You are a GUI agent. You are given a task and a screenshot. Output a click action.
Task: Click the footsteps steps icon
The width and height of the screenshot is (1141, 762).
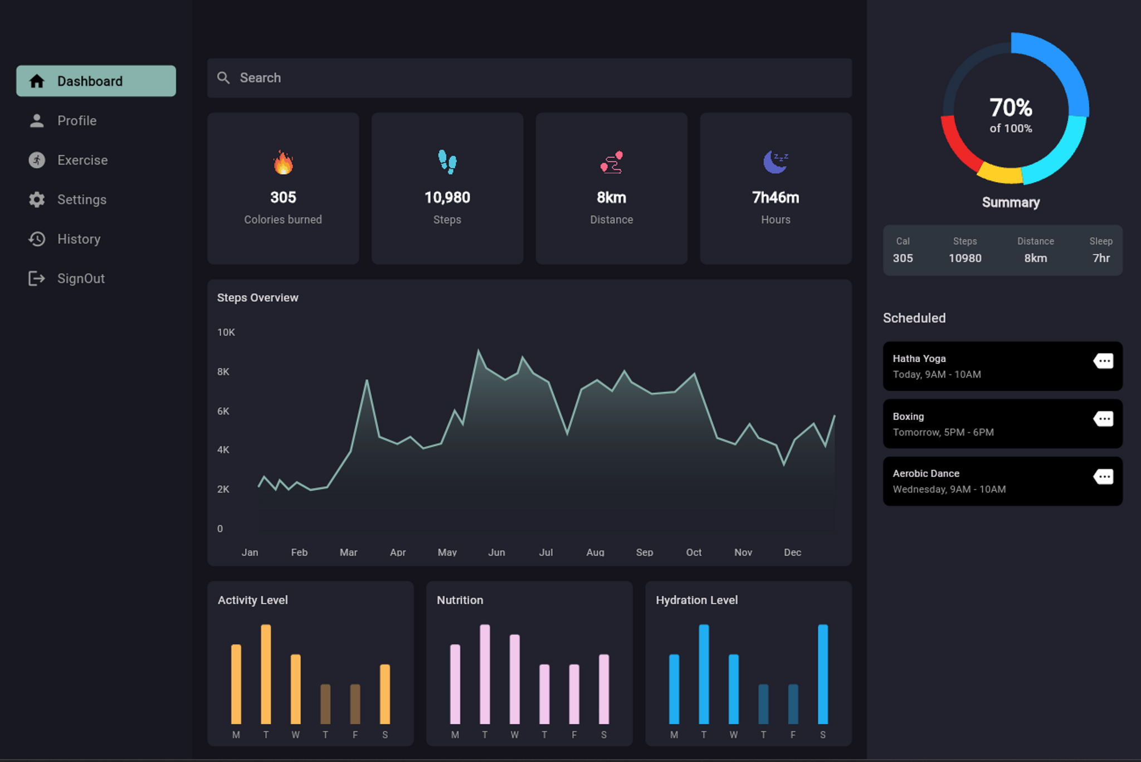coord(448,165)
